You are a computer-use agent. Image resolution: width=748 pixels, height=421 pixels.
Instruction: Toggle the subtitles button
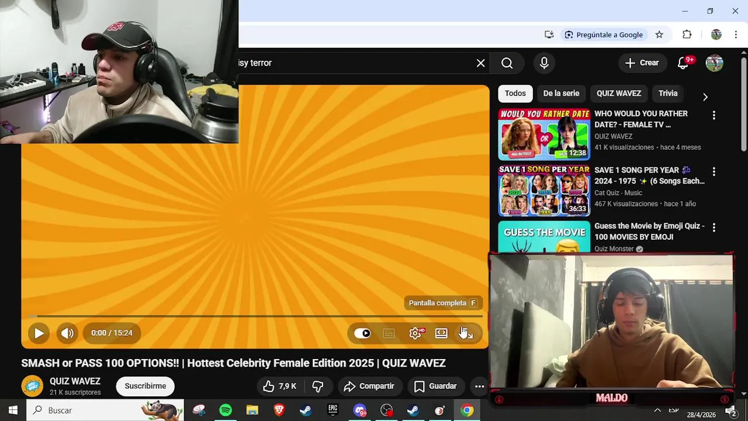tap(389, 333)
